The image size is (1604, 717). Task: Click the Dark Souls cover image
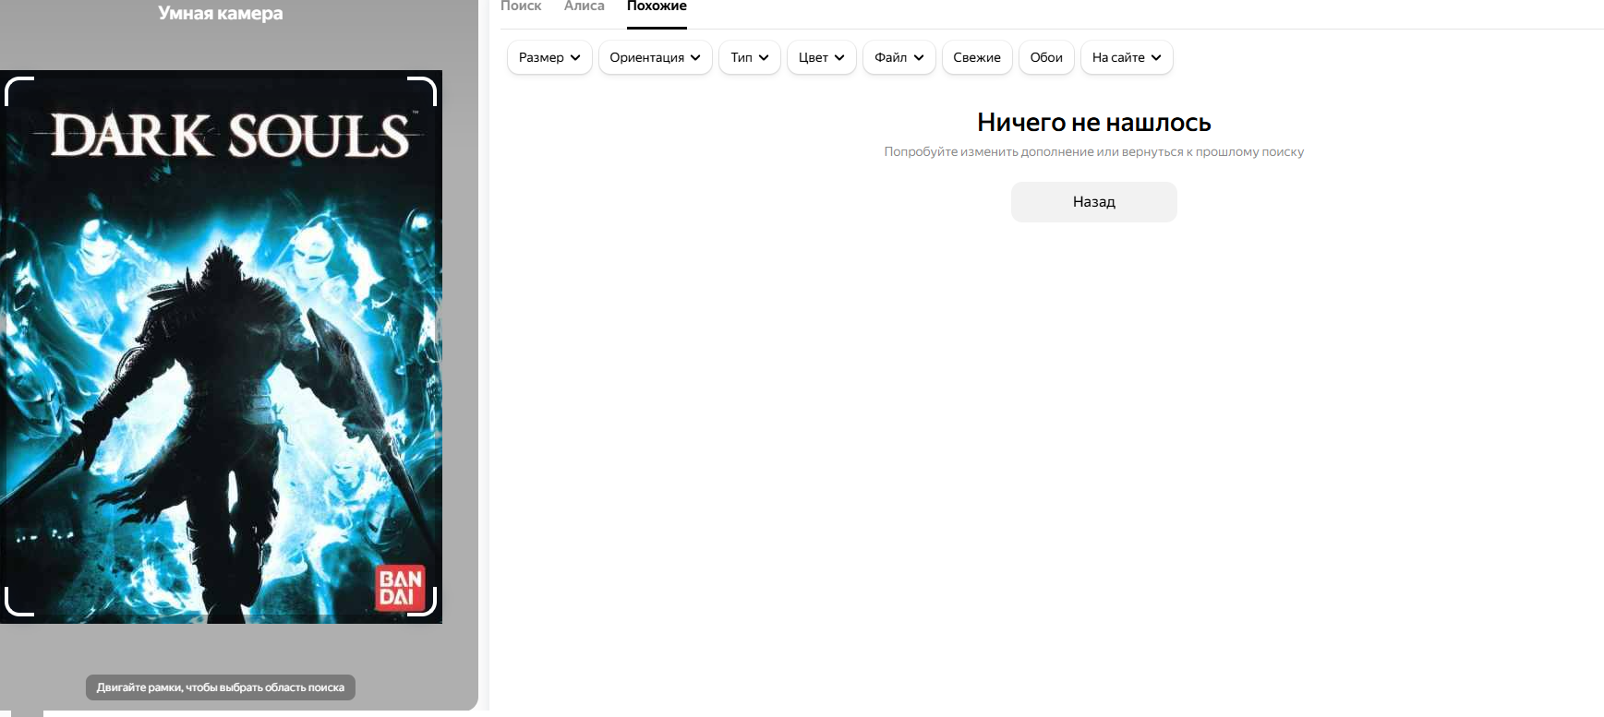(x=221, y=347)
